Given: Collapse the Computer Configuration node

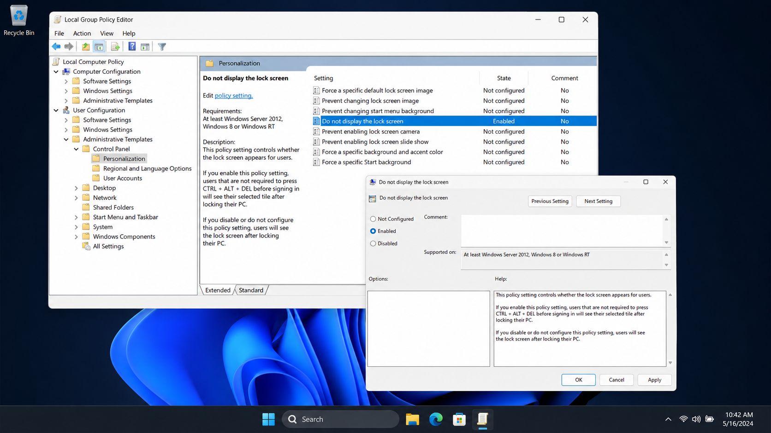Looking at the screenshot, I should pos(56,71).
